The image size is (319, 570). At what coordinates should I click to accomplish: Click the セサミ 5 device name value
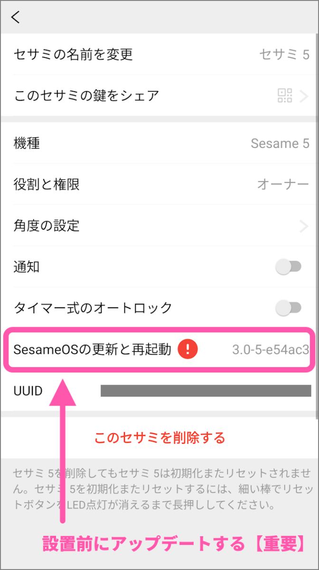(284, 54)
